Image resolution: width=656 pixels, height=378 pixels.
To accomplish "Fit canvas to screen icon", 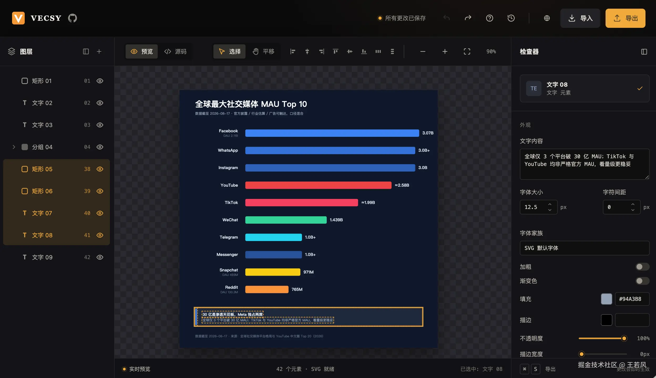I will tap(467, 51).
